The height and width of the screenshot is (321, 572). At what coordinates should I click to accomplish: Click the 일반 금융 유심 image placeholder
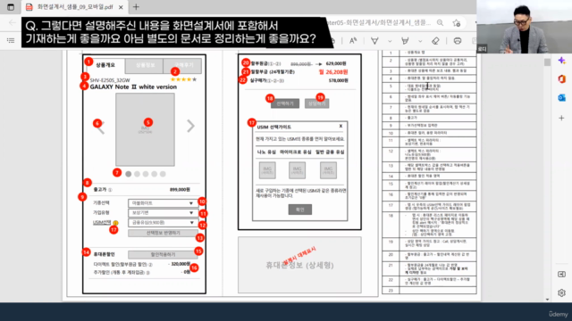coord(328,170)
